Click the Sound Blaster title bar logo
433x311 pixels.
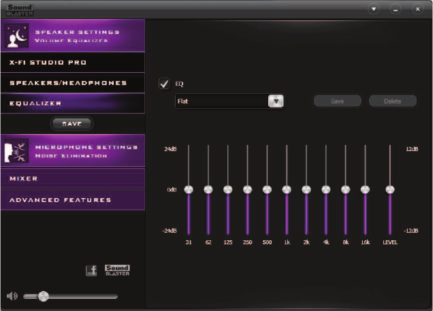20,10
